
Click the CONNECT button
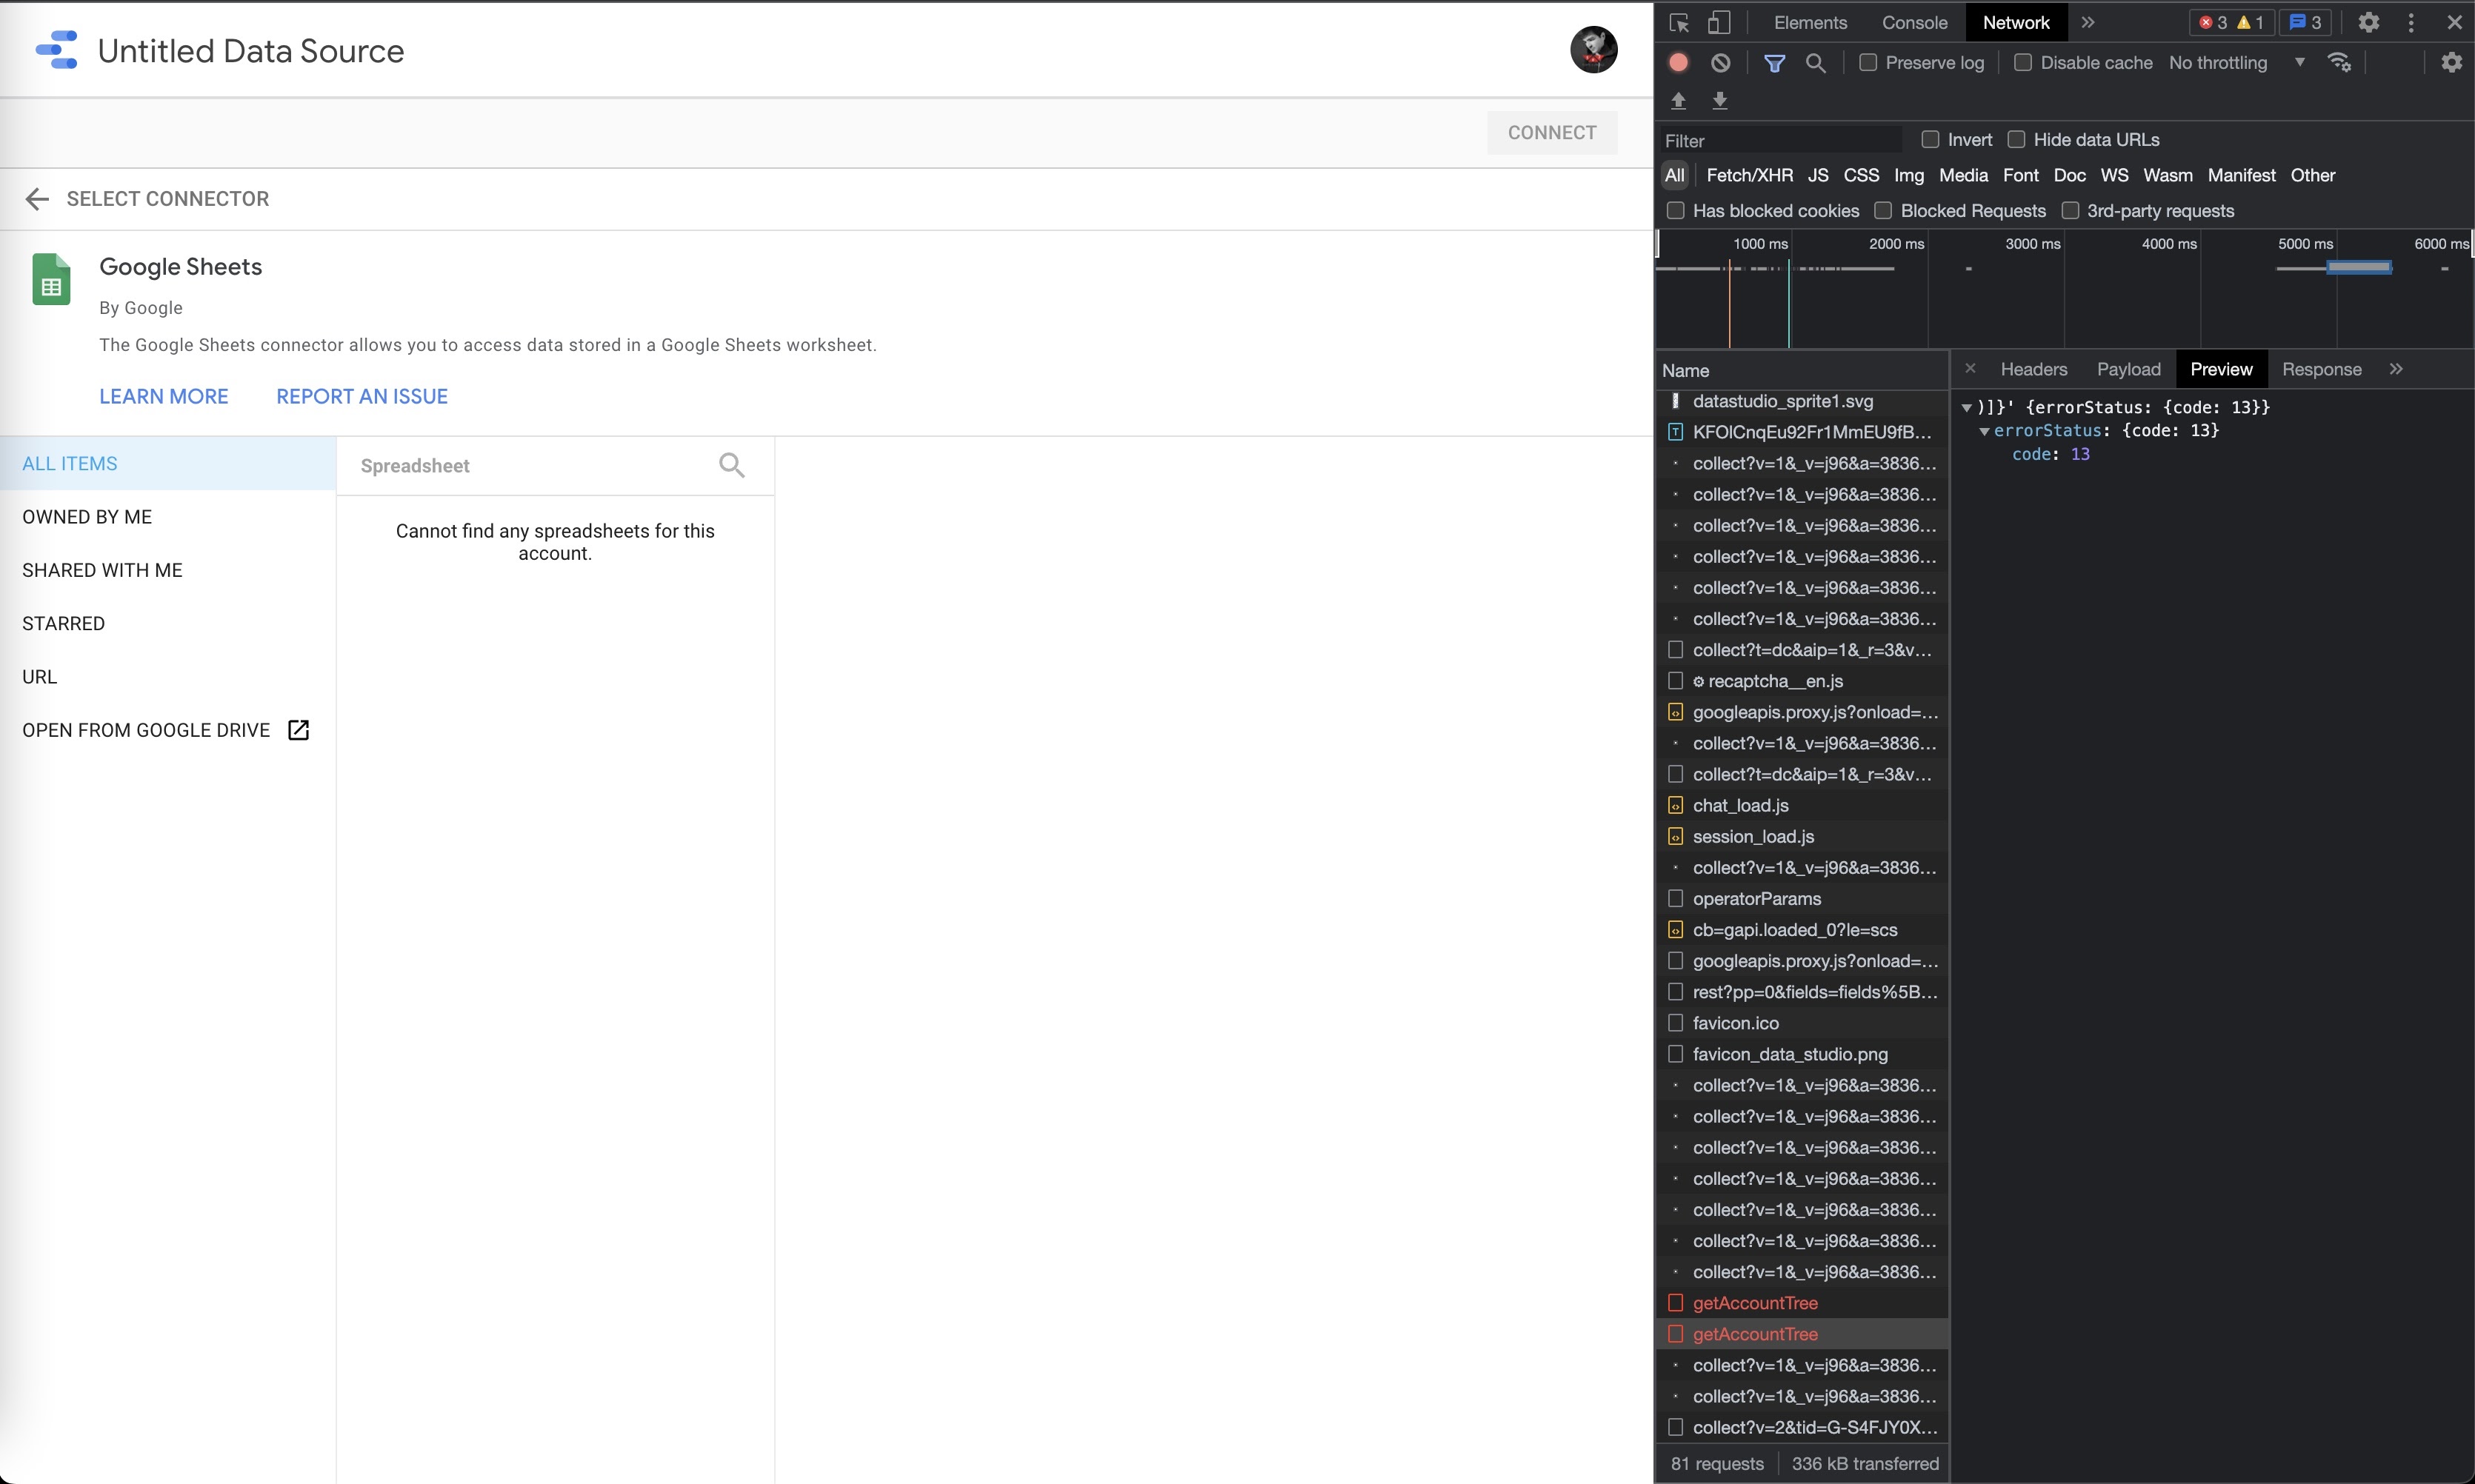tap(1552, 133)
